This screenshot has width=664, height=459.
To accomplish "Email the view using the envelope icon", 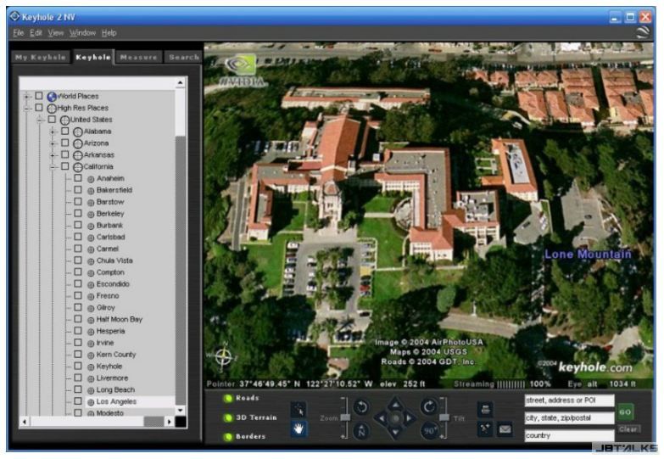I will pos(505,429).
